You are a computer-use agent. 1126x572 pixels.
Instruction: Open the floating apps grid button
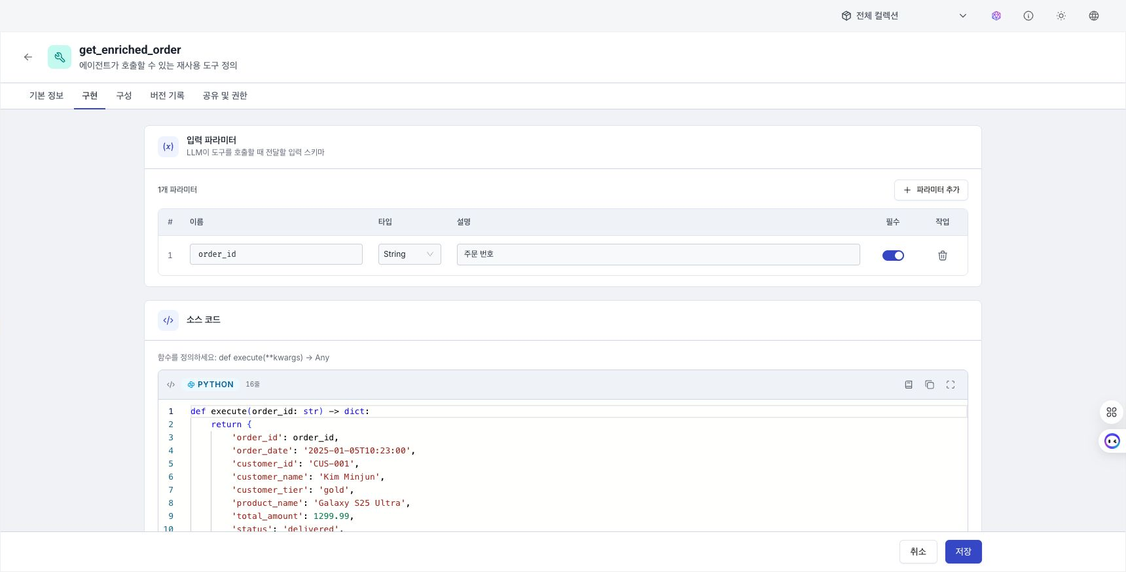[1112, 412]
